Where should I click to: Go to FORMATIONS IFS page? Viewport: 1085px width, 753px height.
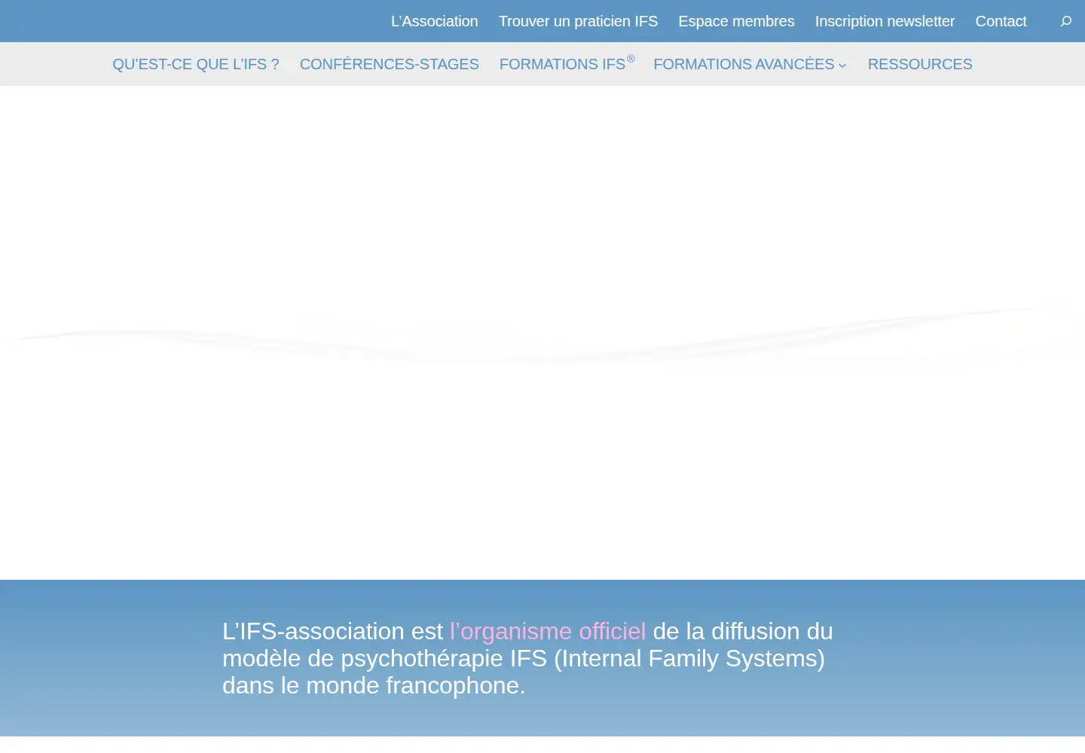(567, 63)
